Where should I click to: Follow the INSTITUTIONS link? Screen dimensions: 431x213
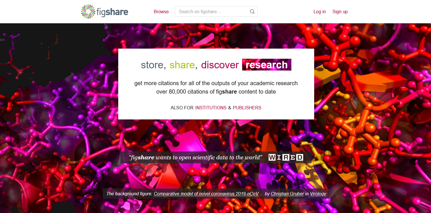tap(211, 108)
